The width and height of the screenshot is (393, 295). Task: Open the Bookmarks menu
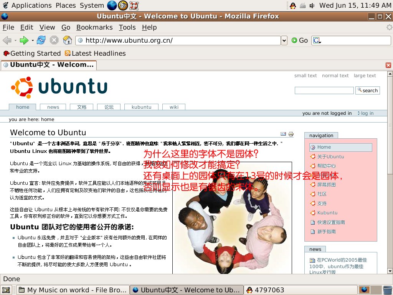click(94, 27)
